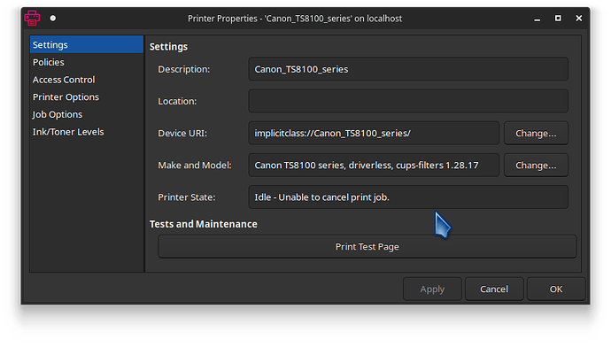Click the window title text
The width and height of the screenshot is (611, 347).
pos(295,19)
